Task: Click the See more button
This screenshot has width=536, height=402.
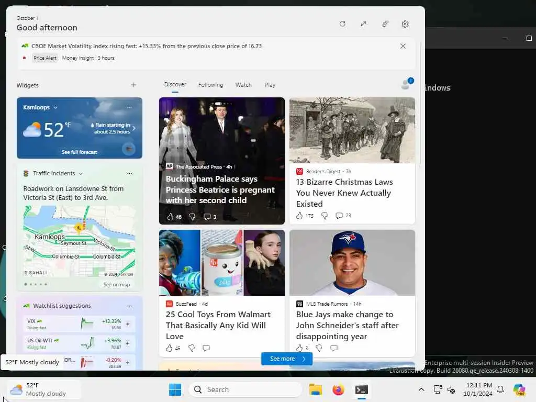Action: coord(287,359)
